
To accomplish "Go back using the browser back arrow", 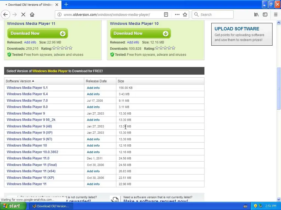I will pos(5,15).
